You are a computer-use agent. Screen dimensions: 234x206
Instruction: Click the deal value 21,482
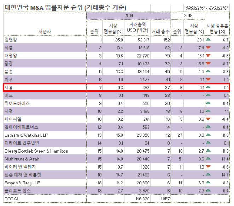tap(143, 175)
